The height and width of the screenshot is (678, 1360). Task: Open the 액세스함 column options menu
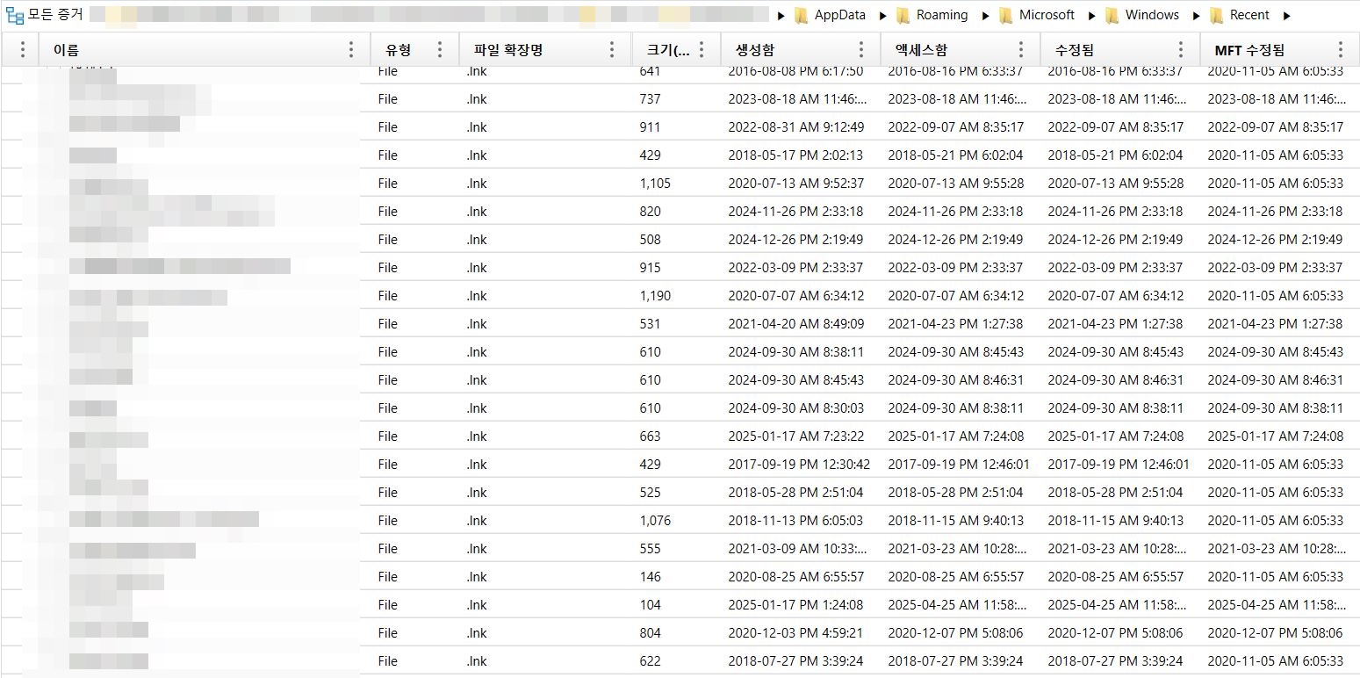(x=1021, y=50)
